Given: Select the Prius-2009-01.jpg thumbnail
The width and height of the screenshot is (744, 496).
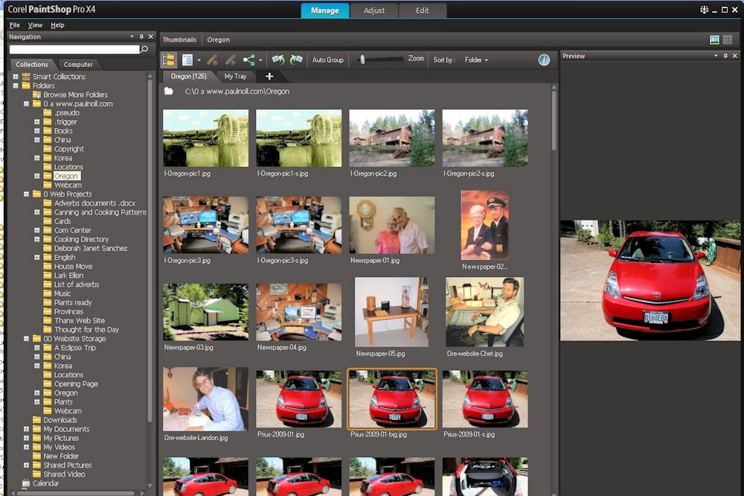Looking at the screenshot, I should [298, 399].
